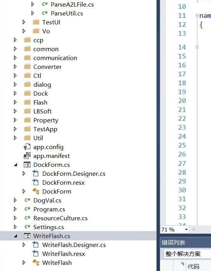The width and height of the screenshot is (211, 271).
Task: Collapse the WriteFlash.cs node
Action: click(16, 236)
